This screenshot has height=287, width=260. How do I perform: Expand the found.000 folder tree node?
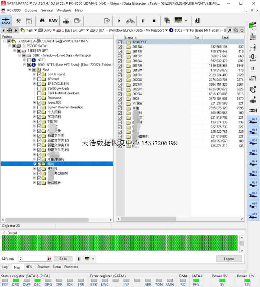tap(34, 103)
